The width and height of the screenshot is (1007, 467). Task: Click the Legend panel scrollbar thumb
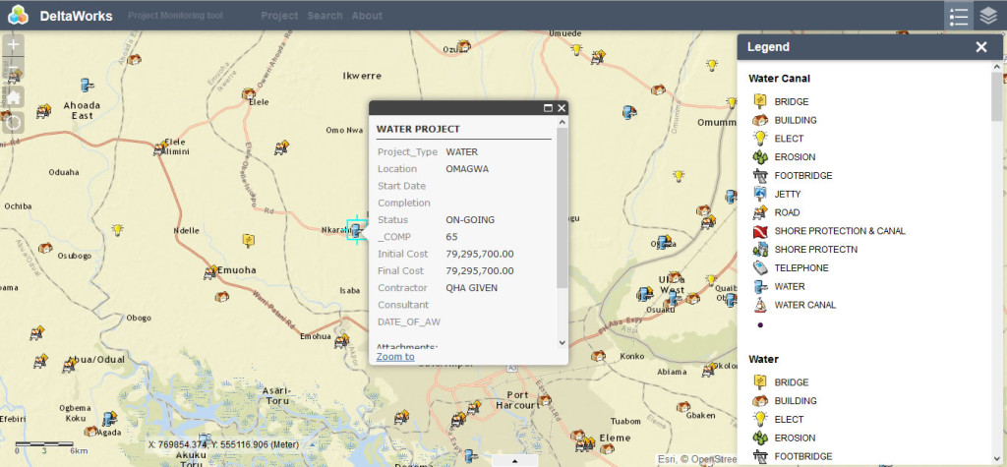(996, 98)
